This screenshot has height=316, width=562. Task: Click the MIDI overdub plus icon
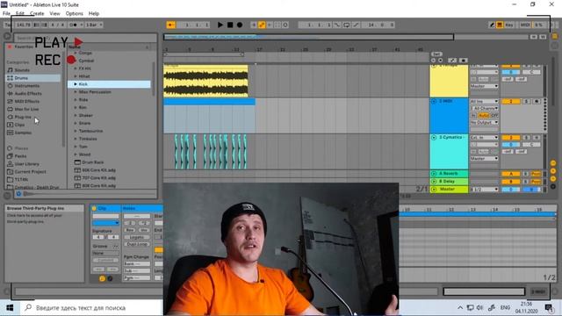pyautogui.click(x=254, y=25)
